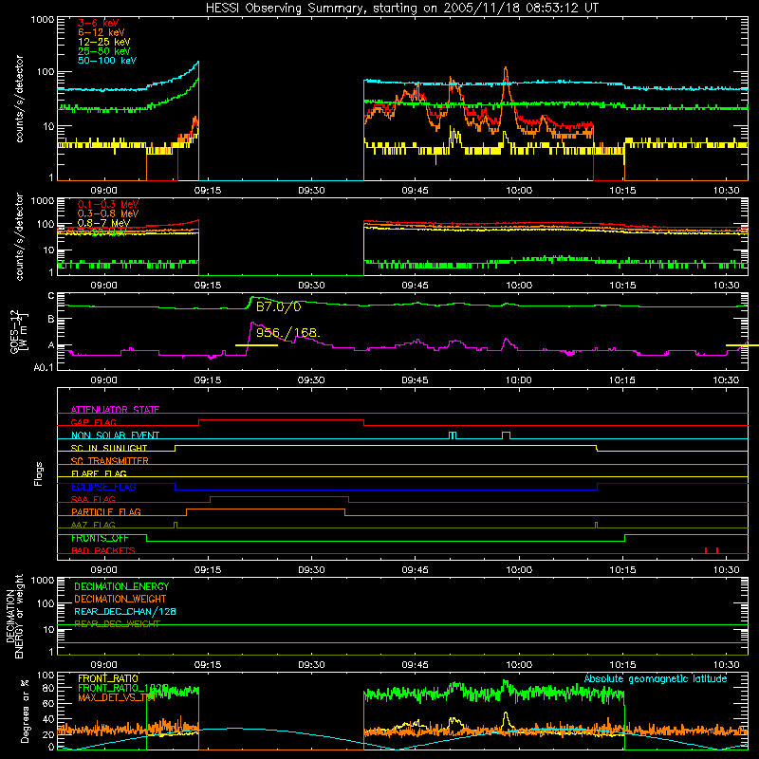Viewport: 759px width, 759px height.
Task: Select the PARTICLE_FLAG label
Action: 106,512
